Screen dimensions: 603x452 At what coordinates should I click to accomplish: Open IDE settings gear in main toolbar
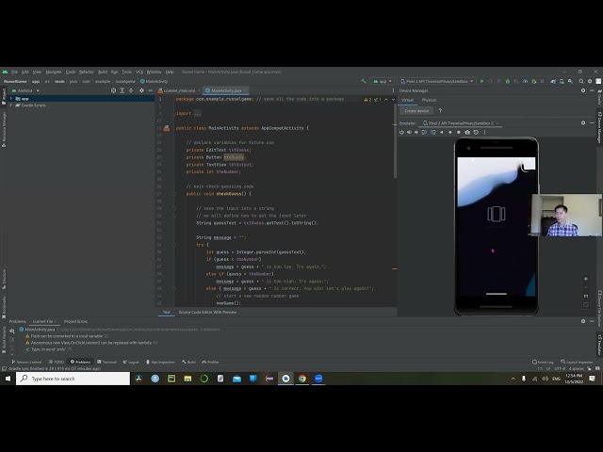590,81
